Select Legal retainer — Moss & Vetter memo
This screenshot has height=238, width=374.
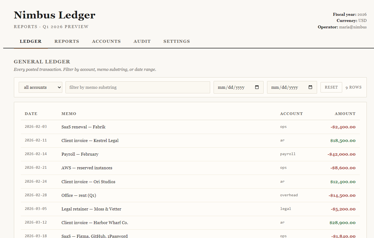click(x=91, y=209)
